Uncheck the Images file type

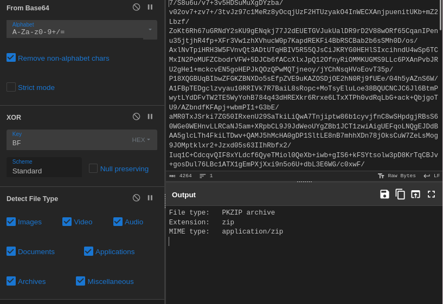11,222
